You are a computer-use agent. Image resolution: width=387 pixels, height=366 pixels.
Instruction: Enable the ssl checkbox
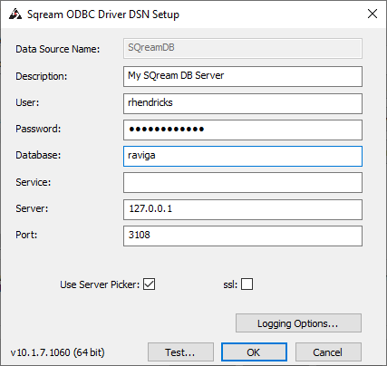(247, 284)
